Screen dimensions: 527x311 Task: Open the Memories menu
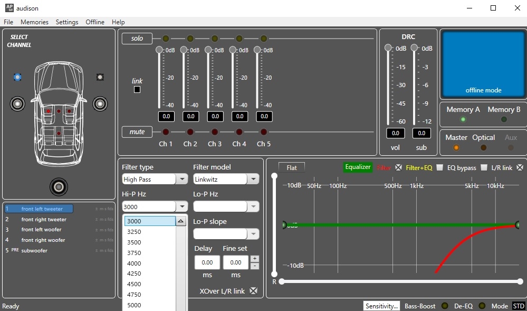point(34,22)
